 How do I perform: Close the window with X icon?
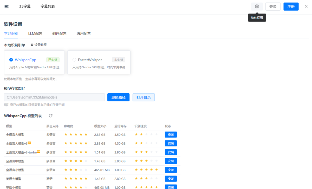(306, 6)
